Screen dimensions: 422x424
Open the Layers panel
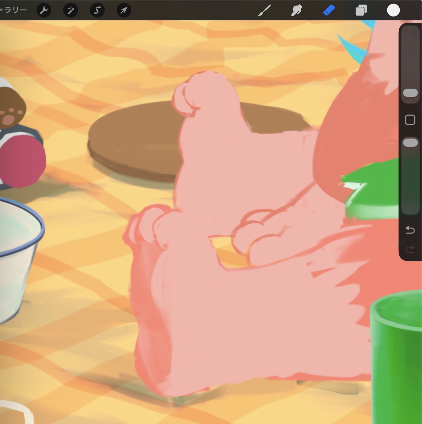coord(361,10)
